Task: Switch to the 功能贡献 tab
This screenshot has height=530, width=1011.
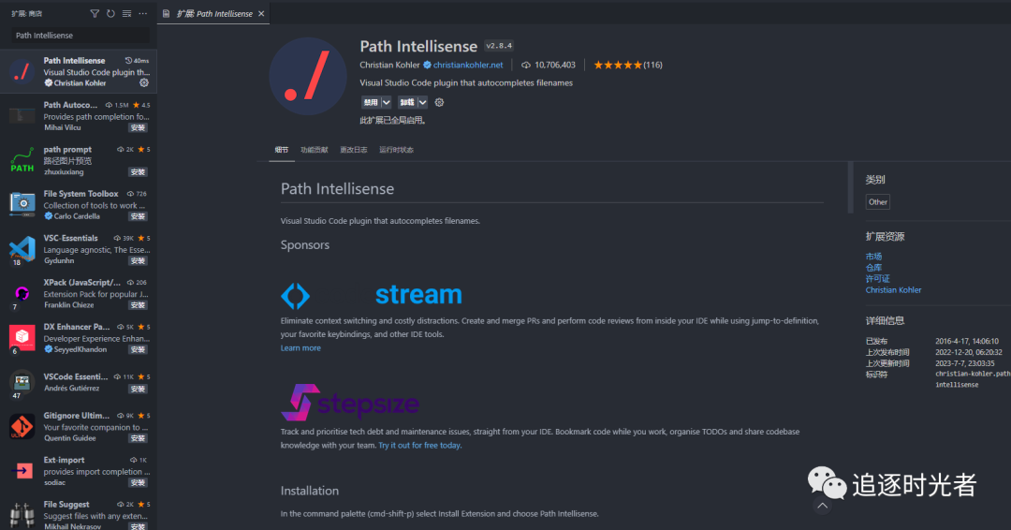Action: (314, 150)
